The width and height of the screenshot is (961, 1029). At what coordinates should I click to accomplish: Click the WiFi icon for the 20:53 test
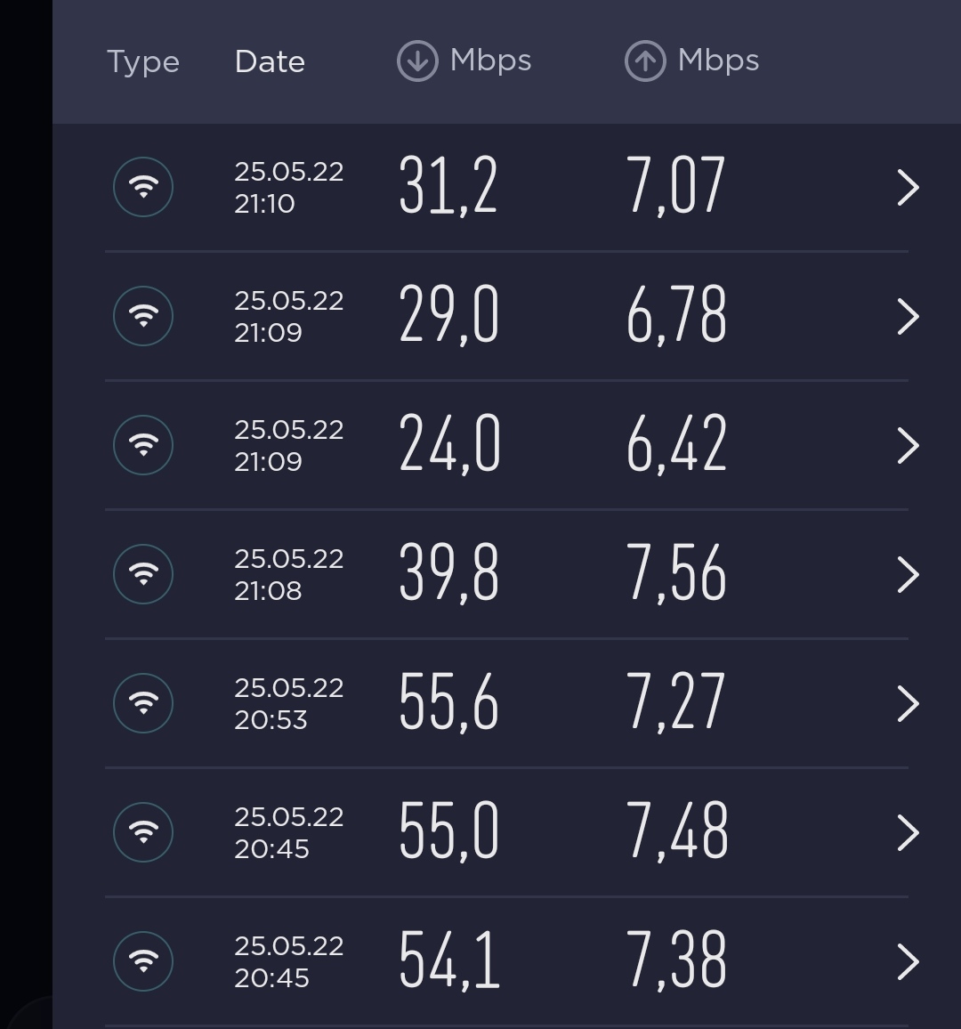[143, 703]
